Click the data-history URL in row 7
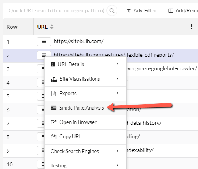This screenshot has width=198, height=169. [144, 123]
